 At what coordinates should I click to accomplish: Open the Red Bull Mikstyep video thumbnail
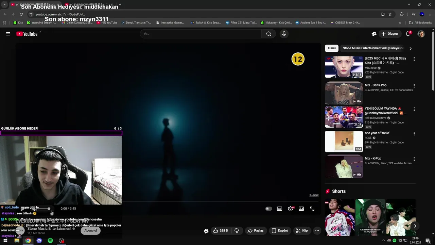coord(344,117)
